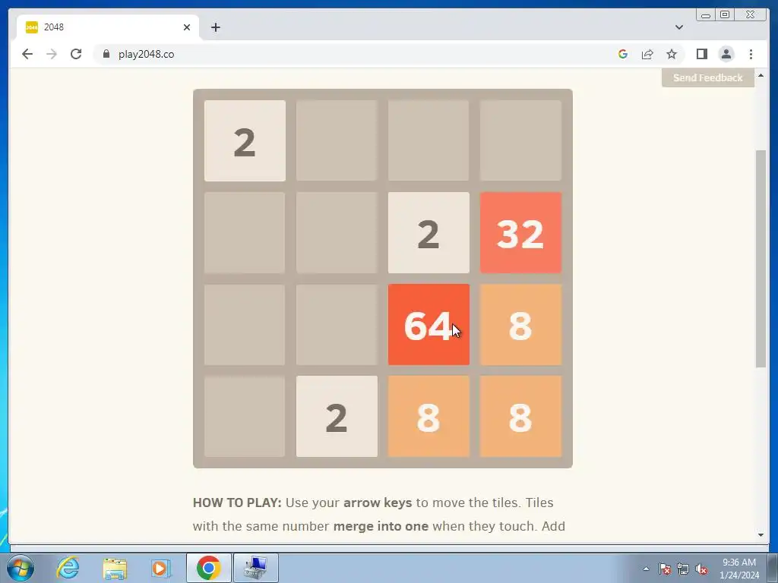Close the 2048 tab
The image size is (778, 583).
tap(187, 27)
